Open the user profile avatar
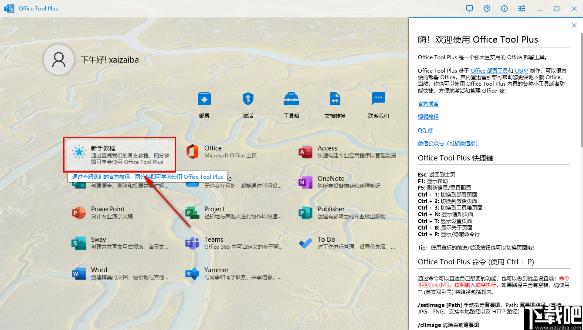583x330 pixels. point(58,60)
